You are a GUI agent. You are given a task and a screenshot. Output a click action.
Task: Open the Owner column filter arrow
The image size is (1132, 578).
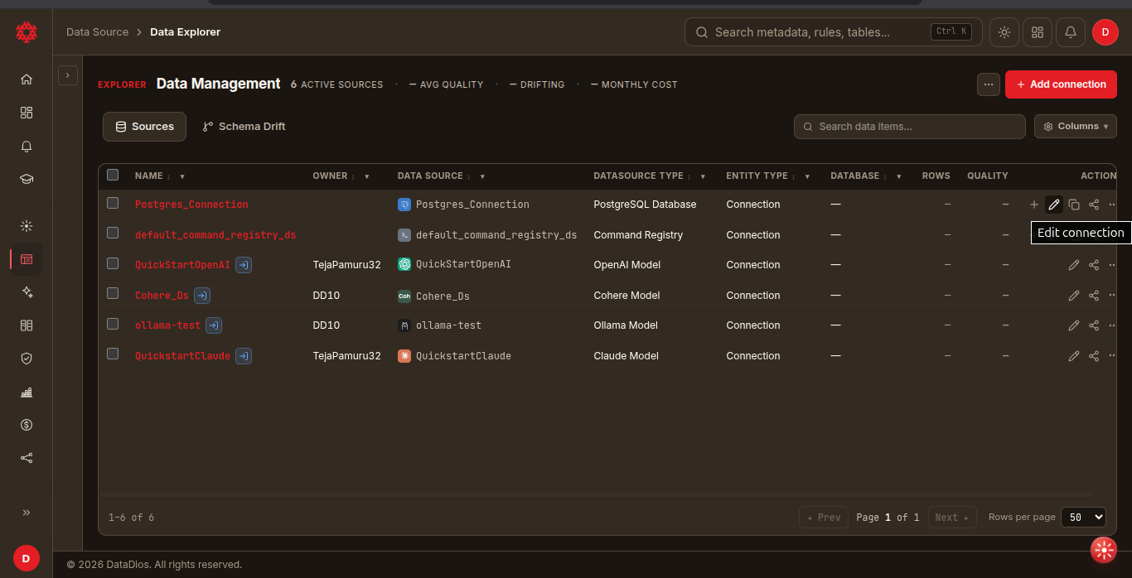367,176
